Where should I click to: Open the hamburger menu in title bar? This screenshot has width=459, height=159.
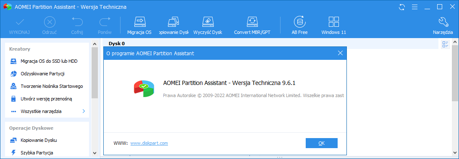414,7
